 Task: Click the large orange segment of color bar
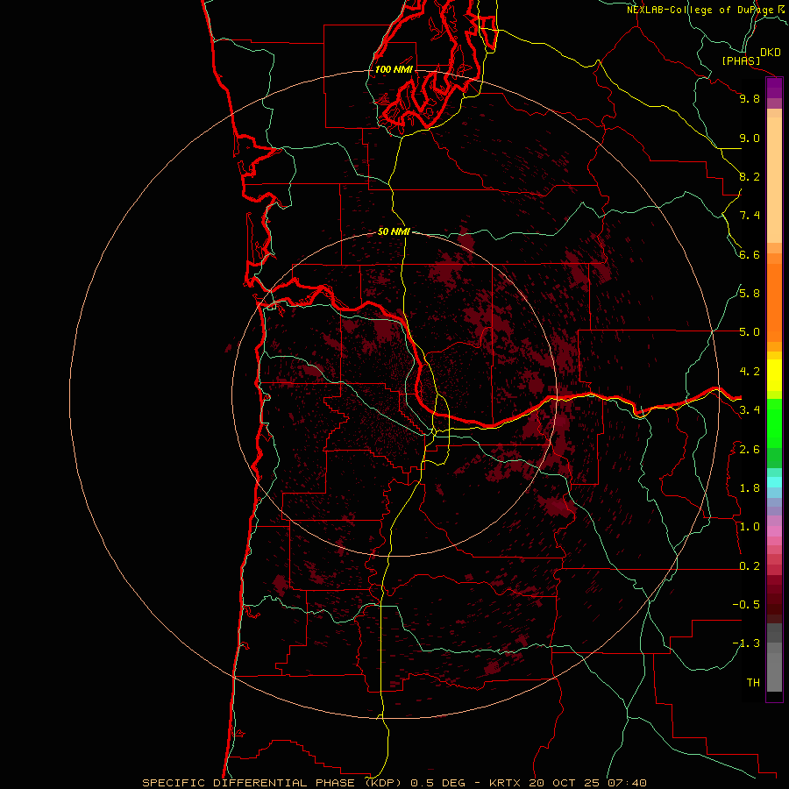(x=774, y=303)
